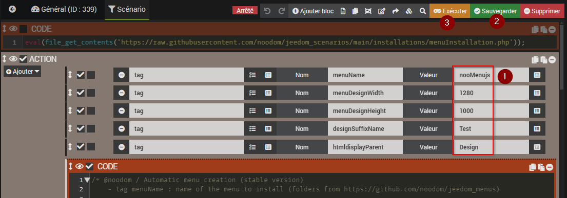Click the undo icon in toolbar
The image size is (567, 198).
tap(267, 11)
